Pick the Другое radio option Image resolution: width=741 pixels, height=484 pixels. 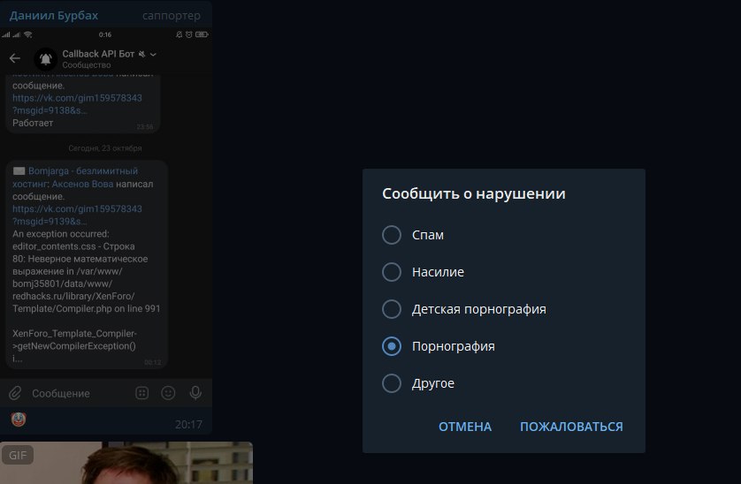tap(392, 383)
